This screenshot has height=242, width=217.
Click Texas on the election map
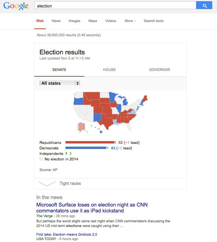pyautogui.click(x=107, y=122)
